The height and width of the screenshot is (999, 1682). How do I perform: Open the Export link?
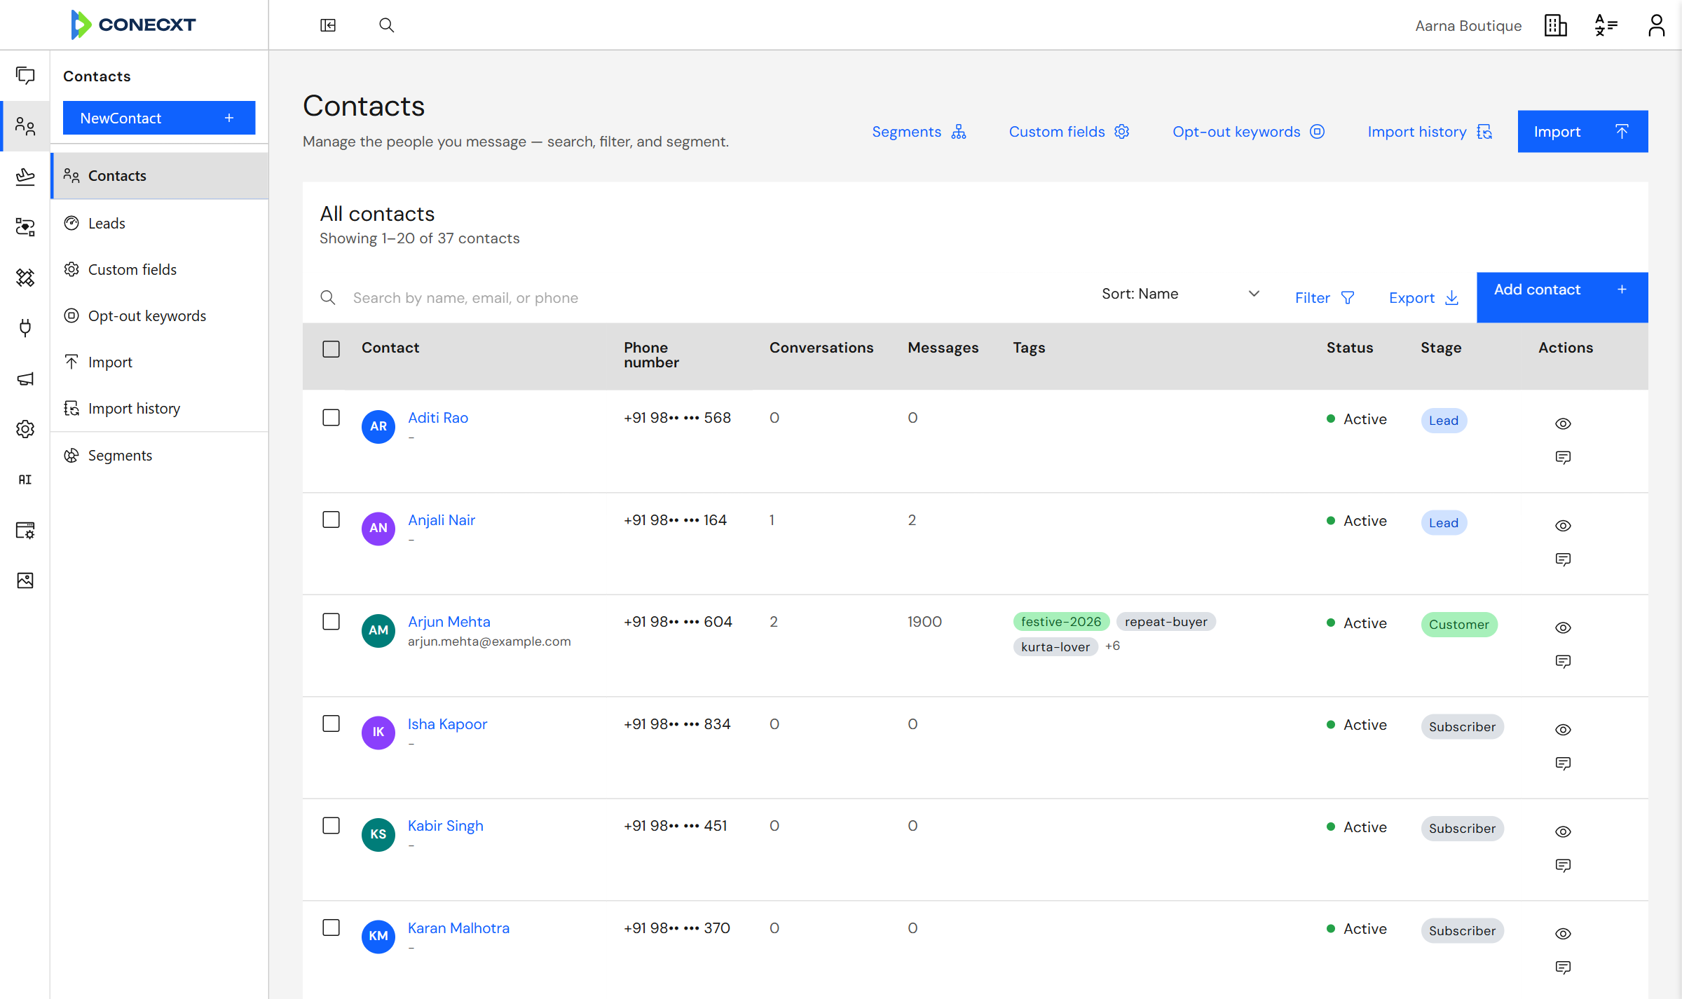pyautogui.click(x=1423, y=298)
